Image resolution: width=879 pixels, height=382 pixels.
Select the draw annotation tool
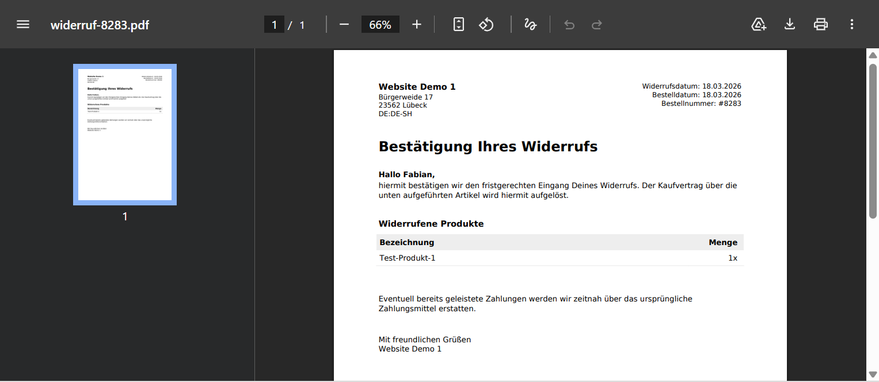pyautogui.click(x=530, y=25)
